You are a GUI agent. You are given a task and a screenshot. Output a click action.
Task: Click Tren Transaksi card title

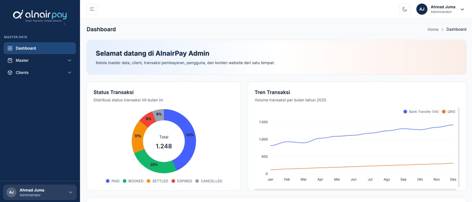[272, 92]
